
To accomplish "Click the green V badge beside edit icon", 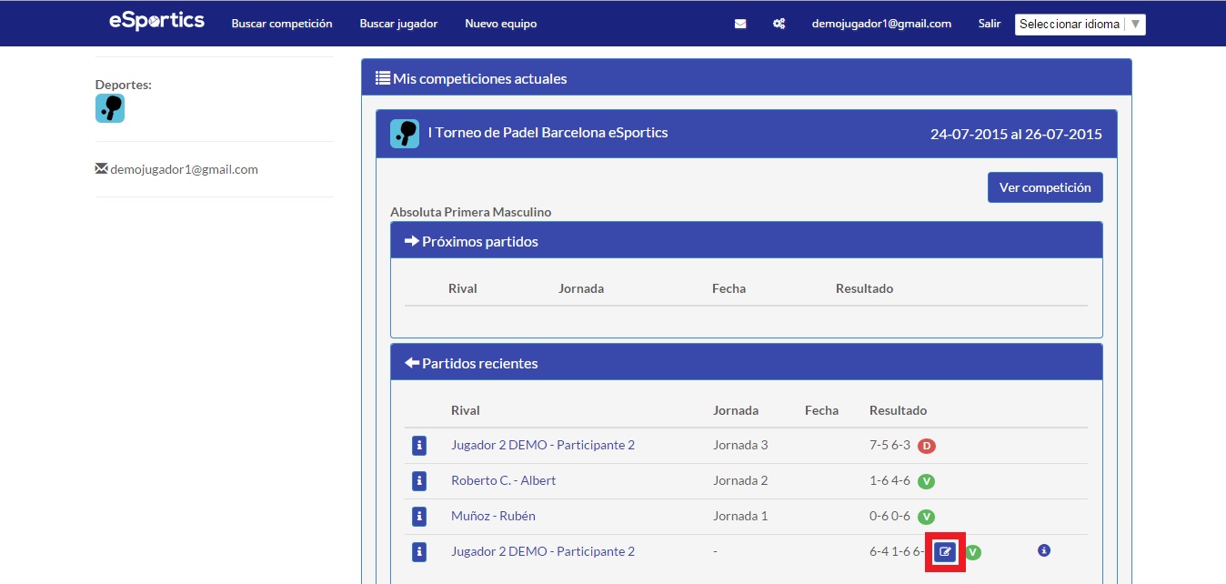I will (973, 552).
